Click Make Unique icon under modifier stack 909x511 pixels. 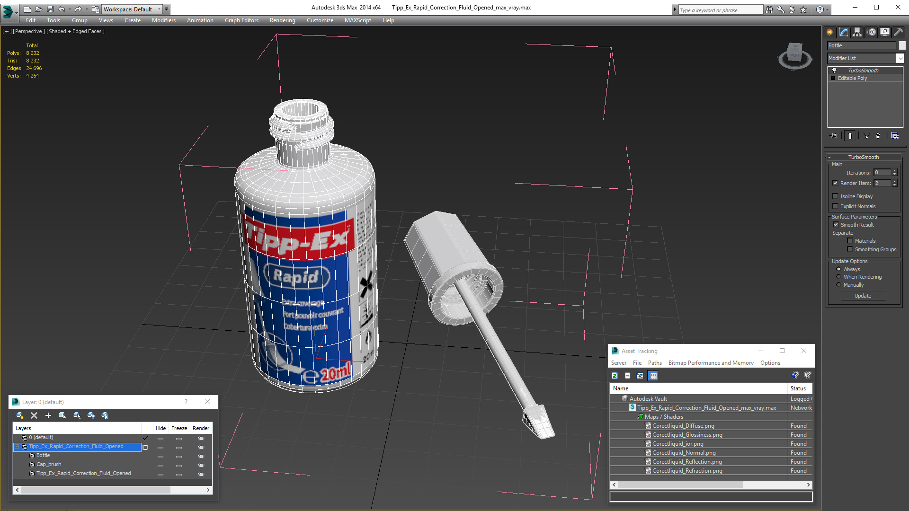[867, 136]
